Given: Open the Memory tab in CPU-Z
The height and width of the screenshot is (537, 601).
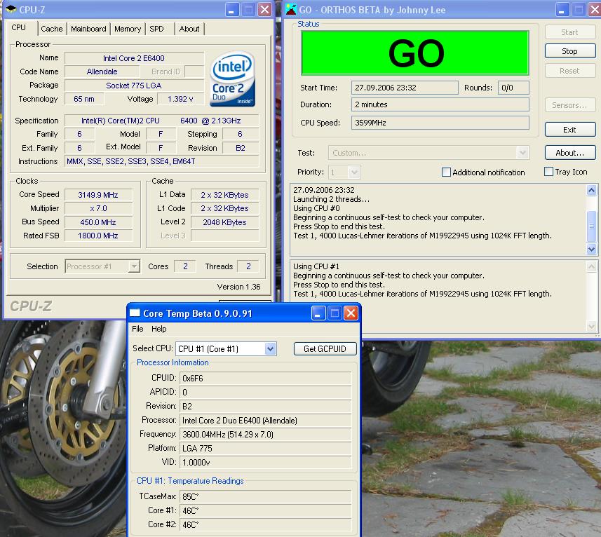Looking at the screenshot, I should click(x=128, y=29).
